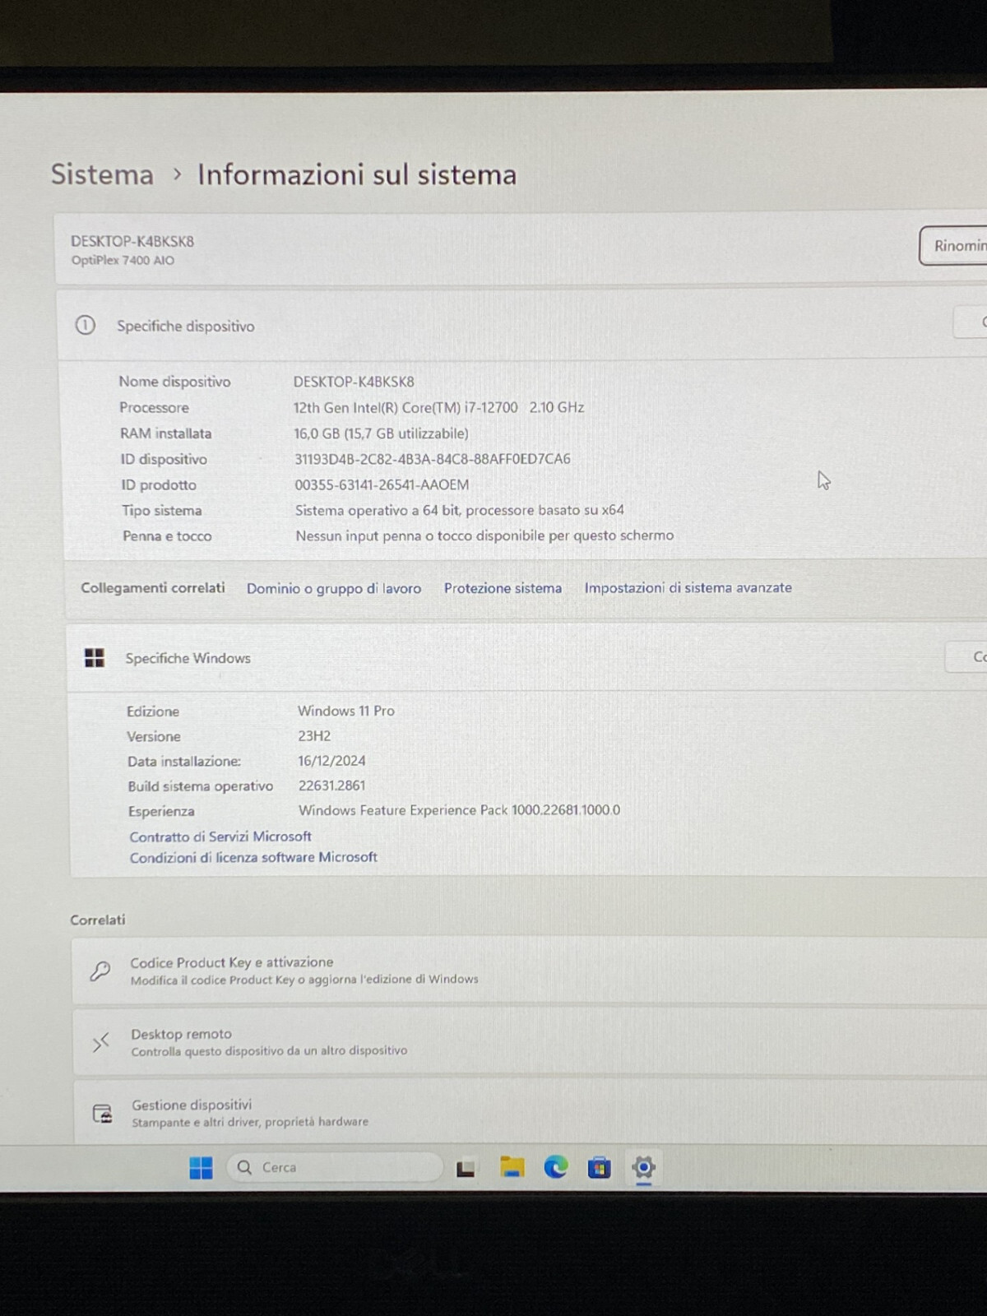Collapse the Specifiche dispositivo section header

(522, 325)
